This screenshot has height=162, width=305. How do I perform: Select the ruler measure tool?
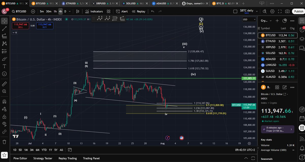pyautogui.click(x=4, y=84)
